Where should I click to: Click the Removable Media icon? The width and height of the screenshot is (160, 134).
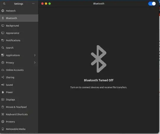pyautogui.click(x=3, y=129)
